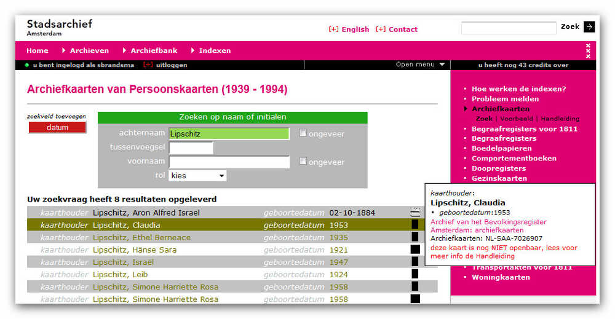Image resolution: width=615 pixels, height=319 pixels.
Task: Switch language via the English link
Action: click(355, 30)
